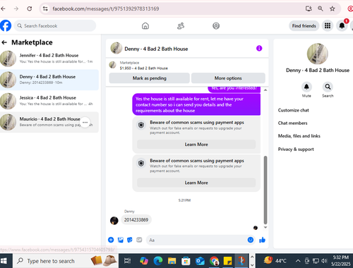The image size is (353, 268).
Task: Open the clock and date in taskbar
Action: pos(340,261)
